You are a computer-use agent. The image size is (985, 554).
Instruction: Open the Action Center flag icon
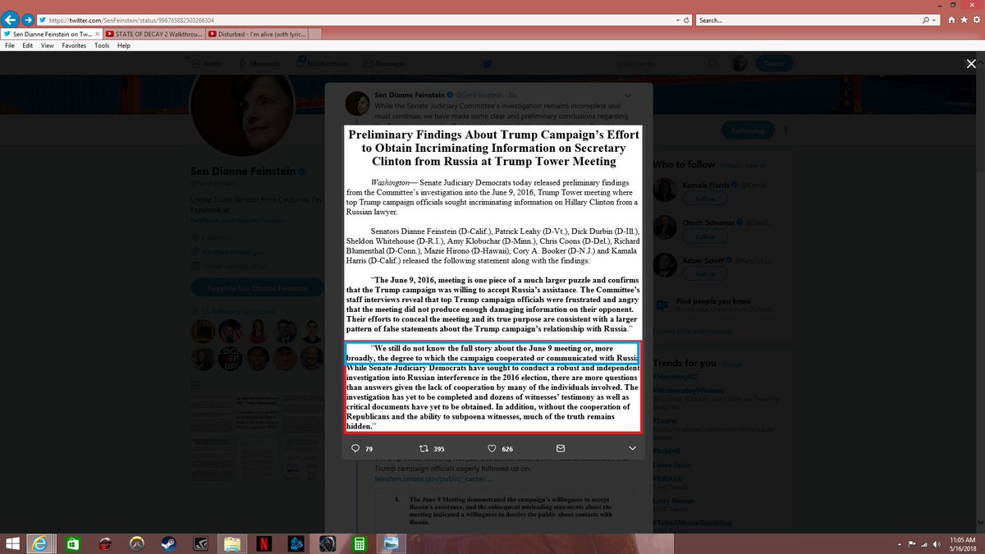coord(910,544)
